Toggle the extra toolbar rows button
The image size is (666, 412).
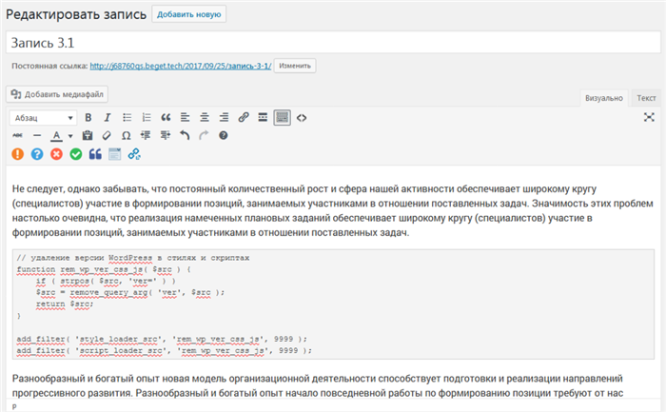282,118
